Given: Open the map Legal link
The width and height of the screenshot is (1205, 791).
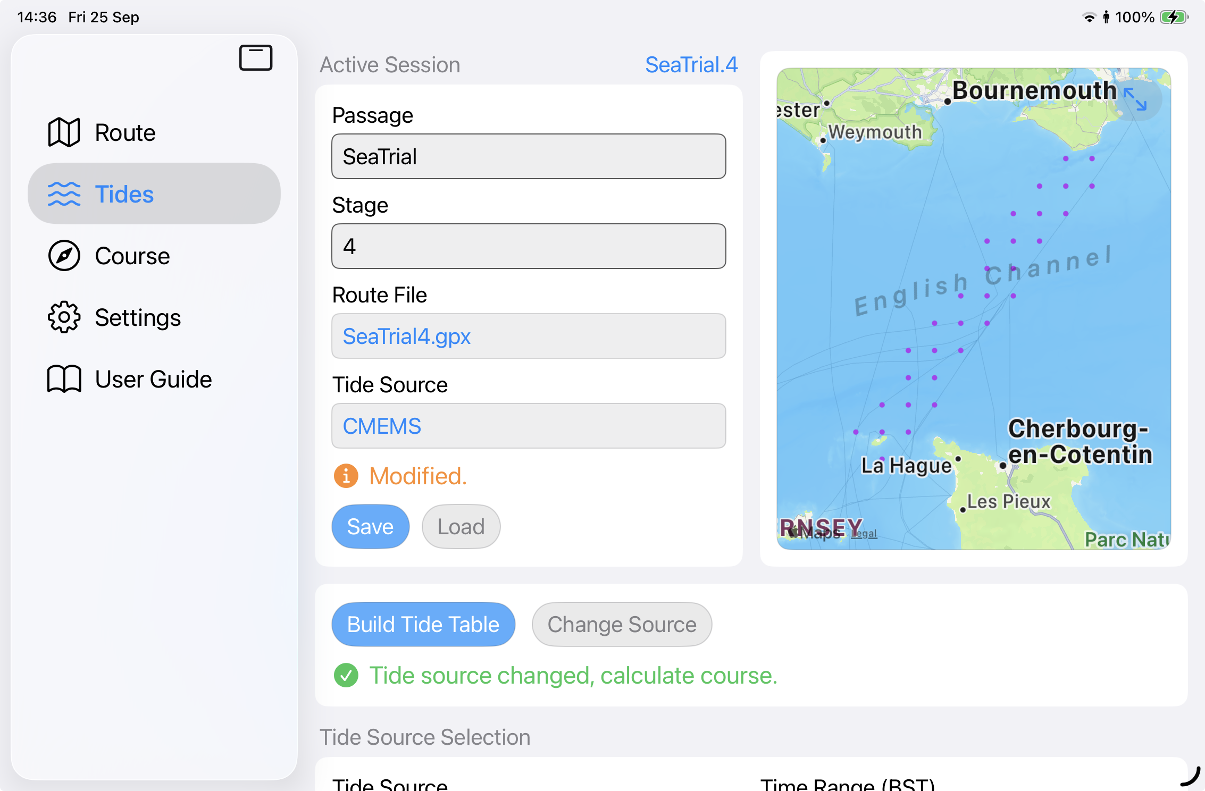Looking at the screenshot, I should coord(864,533).
